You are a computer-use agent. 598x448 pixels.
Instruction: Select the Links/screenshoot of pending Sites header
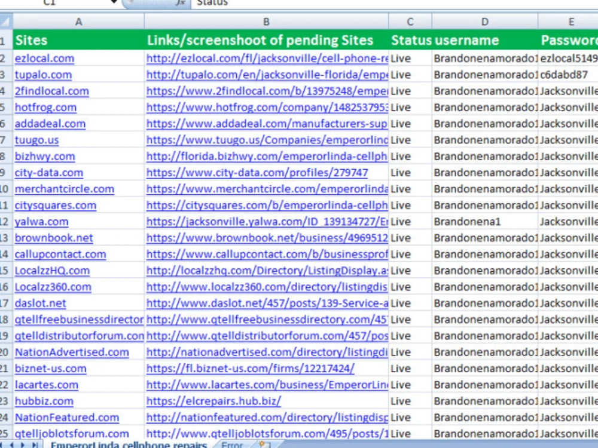pyautogui.click(x=266, y=40)
